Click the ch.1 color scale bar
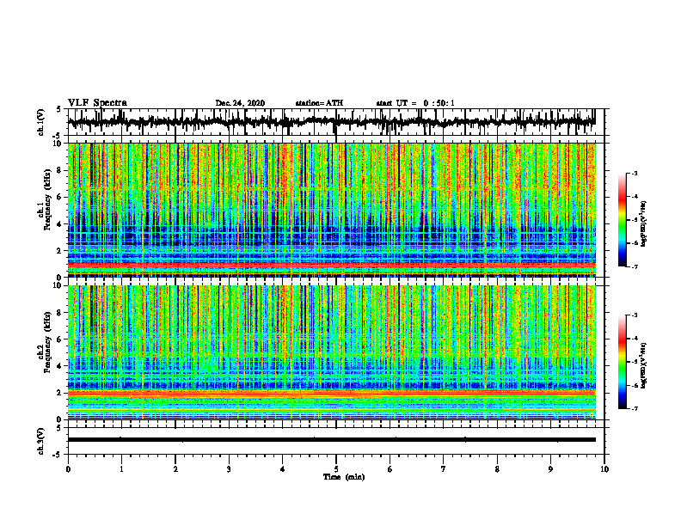 pos(623,220)
